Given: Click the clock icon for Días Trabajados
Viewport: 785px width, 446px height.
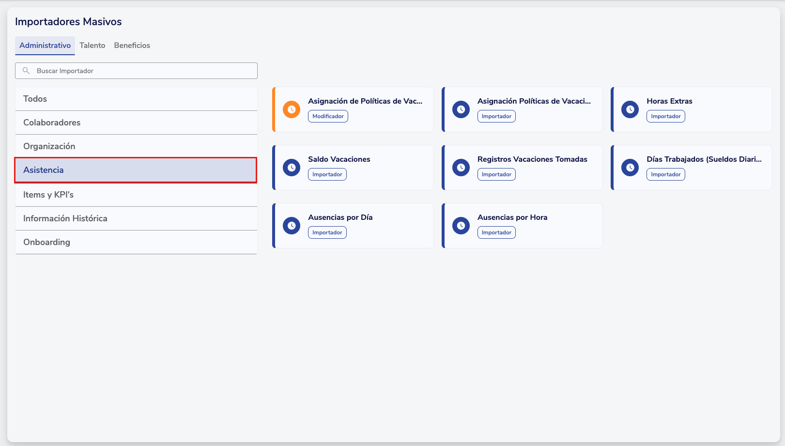Looking at the screenshot, I should coord(630,168).
